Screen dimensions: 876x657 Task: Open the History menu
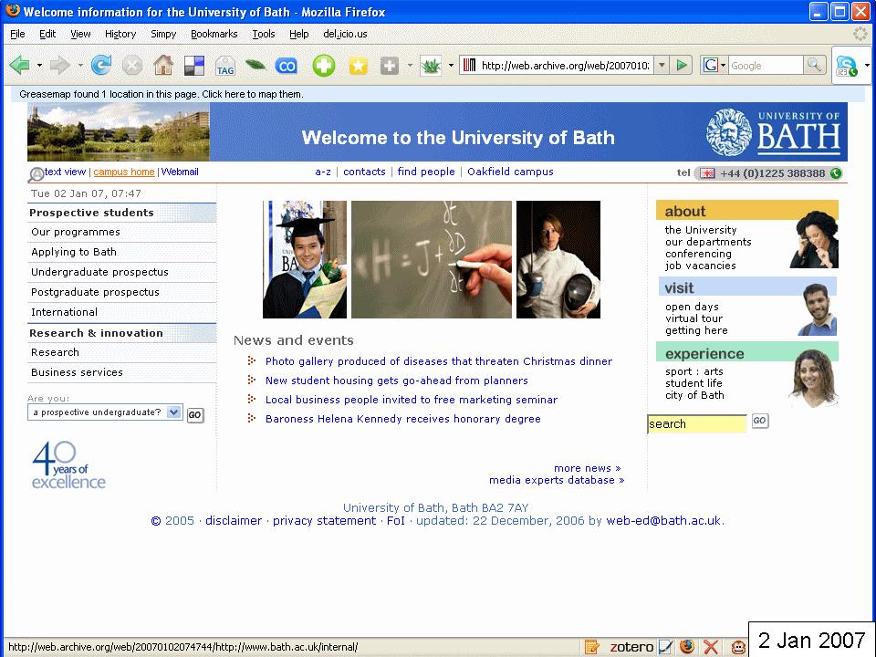pyautogui.click(x=120, y=34)
